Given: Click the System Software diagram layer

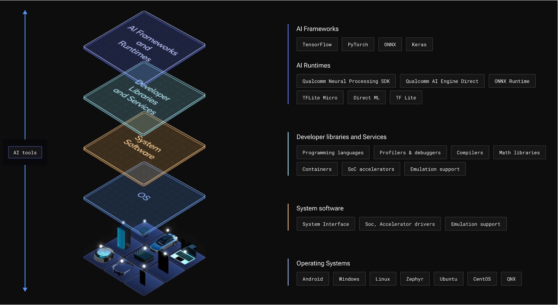Looking at the screenshot, I should tap(144, 148).
